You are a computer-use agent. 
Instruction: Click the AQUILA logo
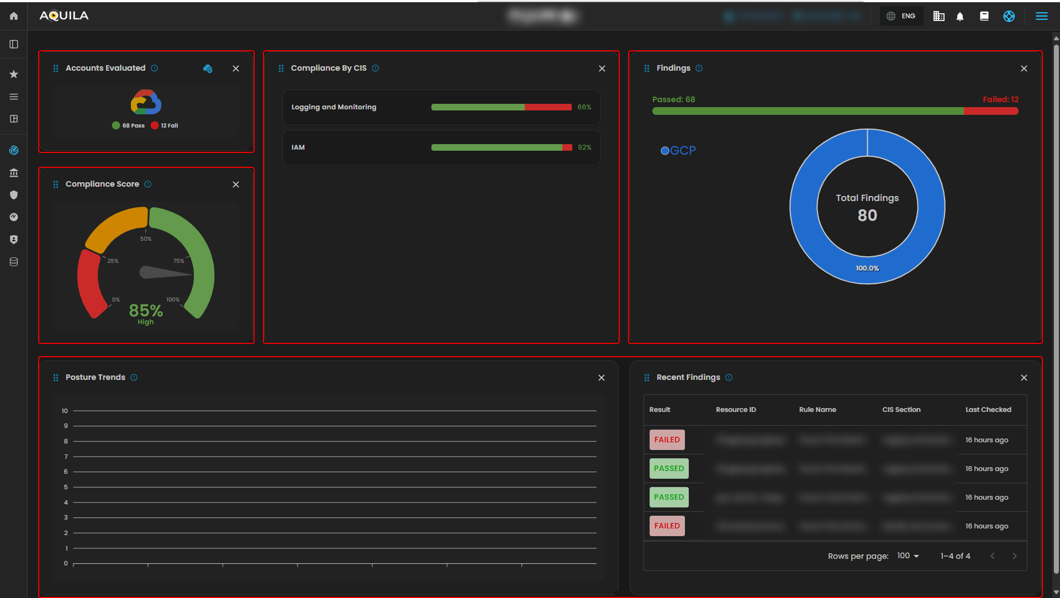(64, 16)
